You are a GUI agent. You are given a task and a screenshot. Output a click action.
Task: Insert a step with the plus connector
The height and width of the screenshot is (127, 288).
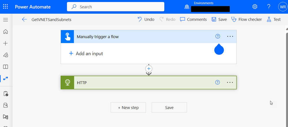click(149, 69)
